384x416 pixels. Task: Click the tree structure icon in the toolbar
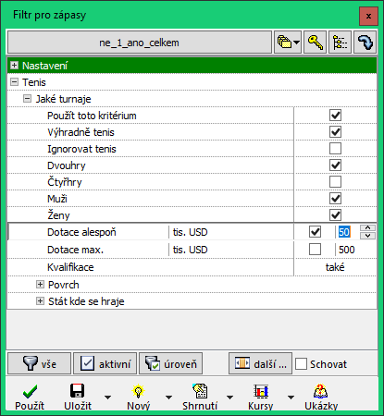pos(340,43)
